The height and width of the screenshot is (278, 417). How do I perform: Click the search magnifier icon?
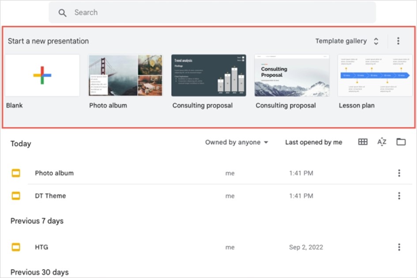[63, 13]
